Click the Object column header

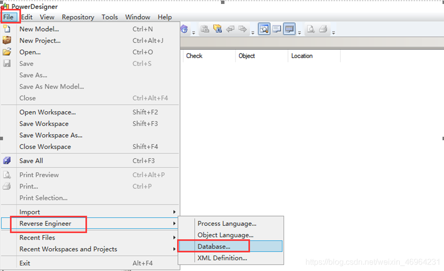click(x=262, y=56)
